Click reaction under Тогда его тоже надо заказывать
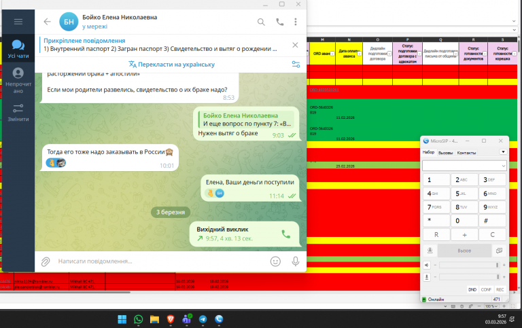 click(56, 163)
